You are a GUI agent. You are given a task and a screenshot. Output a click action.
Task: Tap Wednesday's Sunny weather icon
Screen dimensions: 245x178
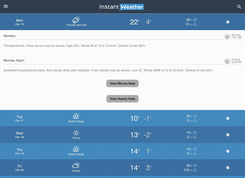coord(76,133)
